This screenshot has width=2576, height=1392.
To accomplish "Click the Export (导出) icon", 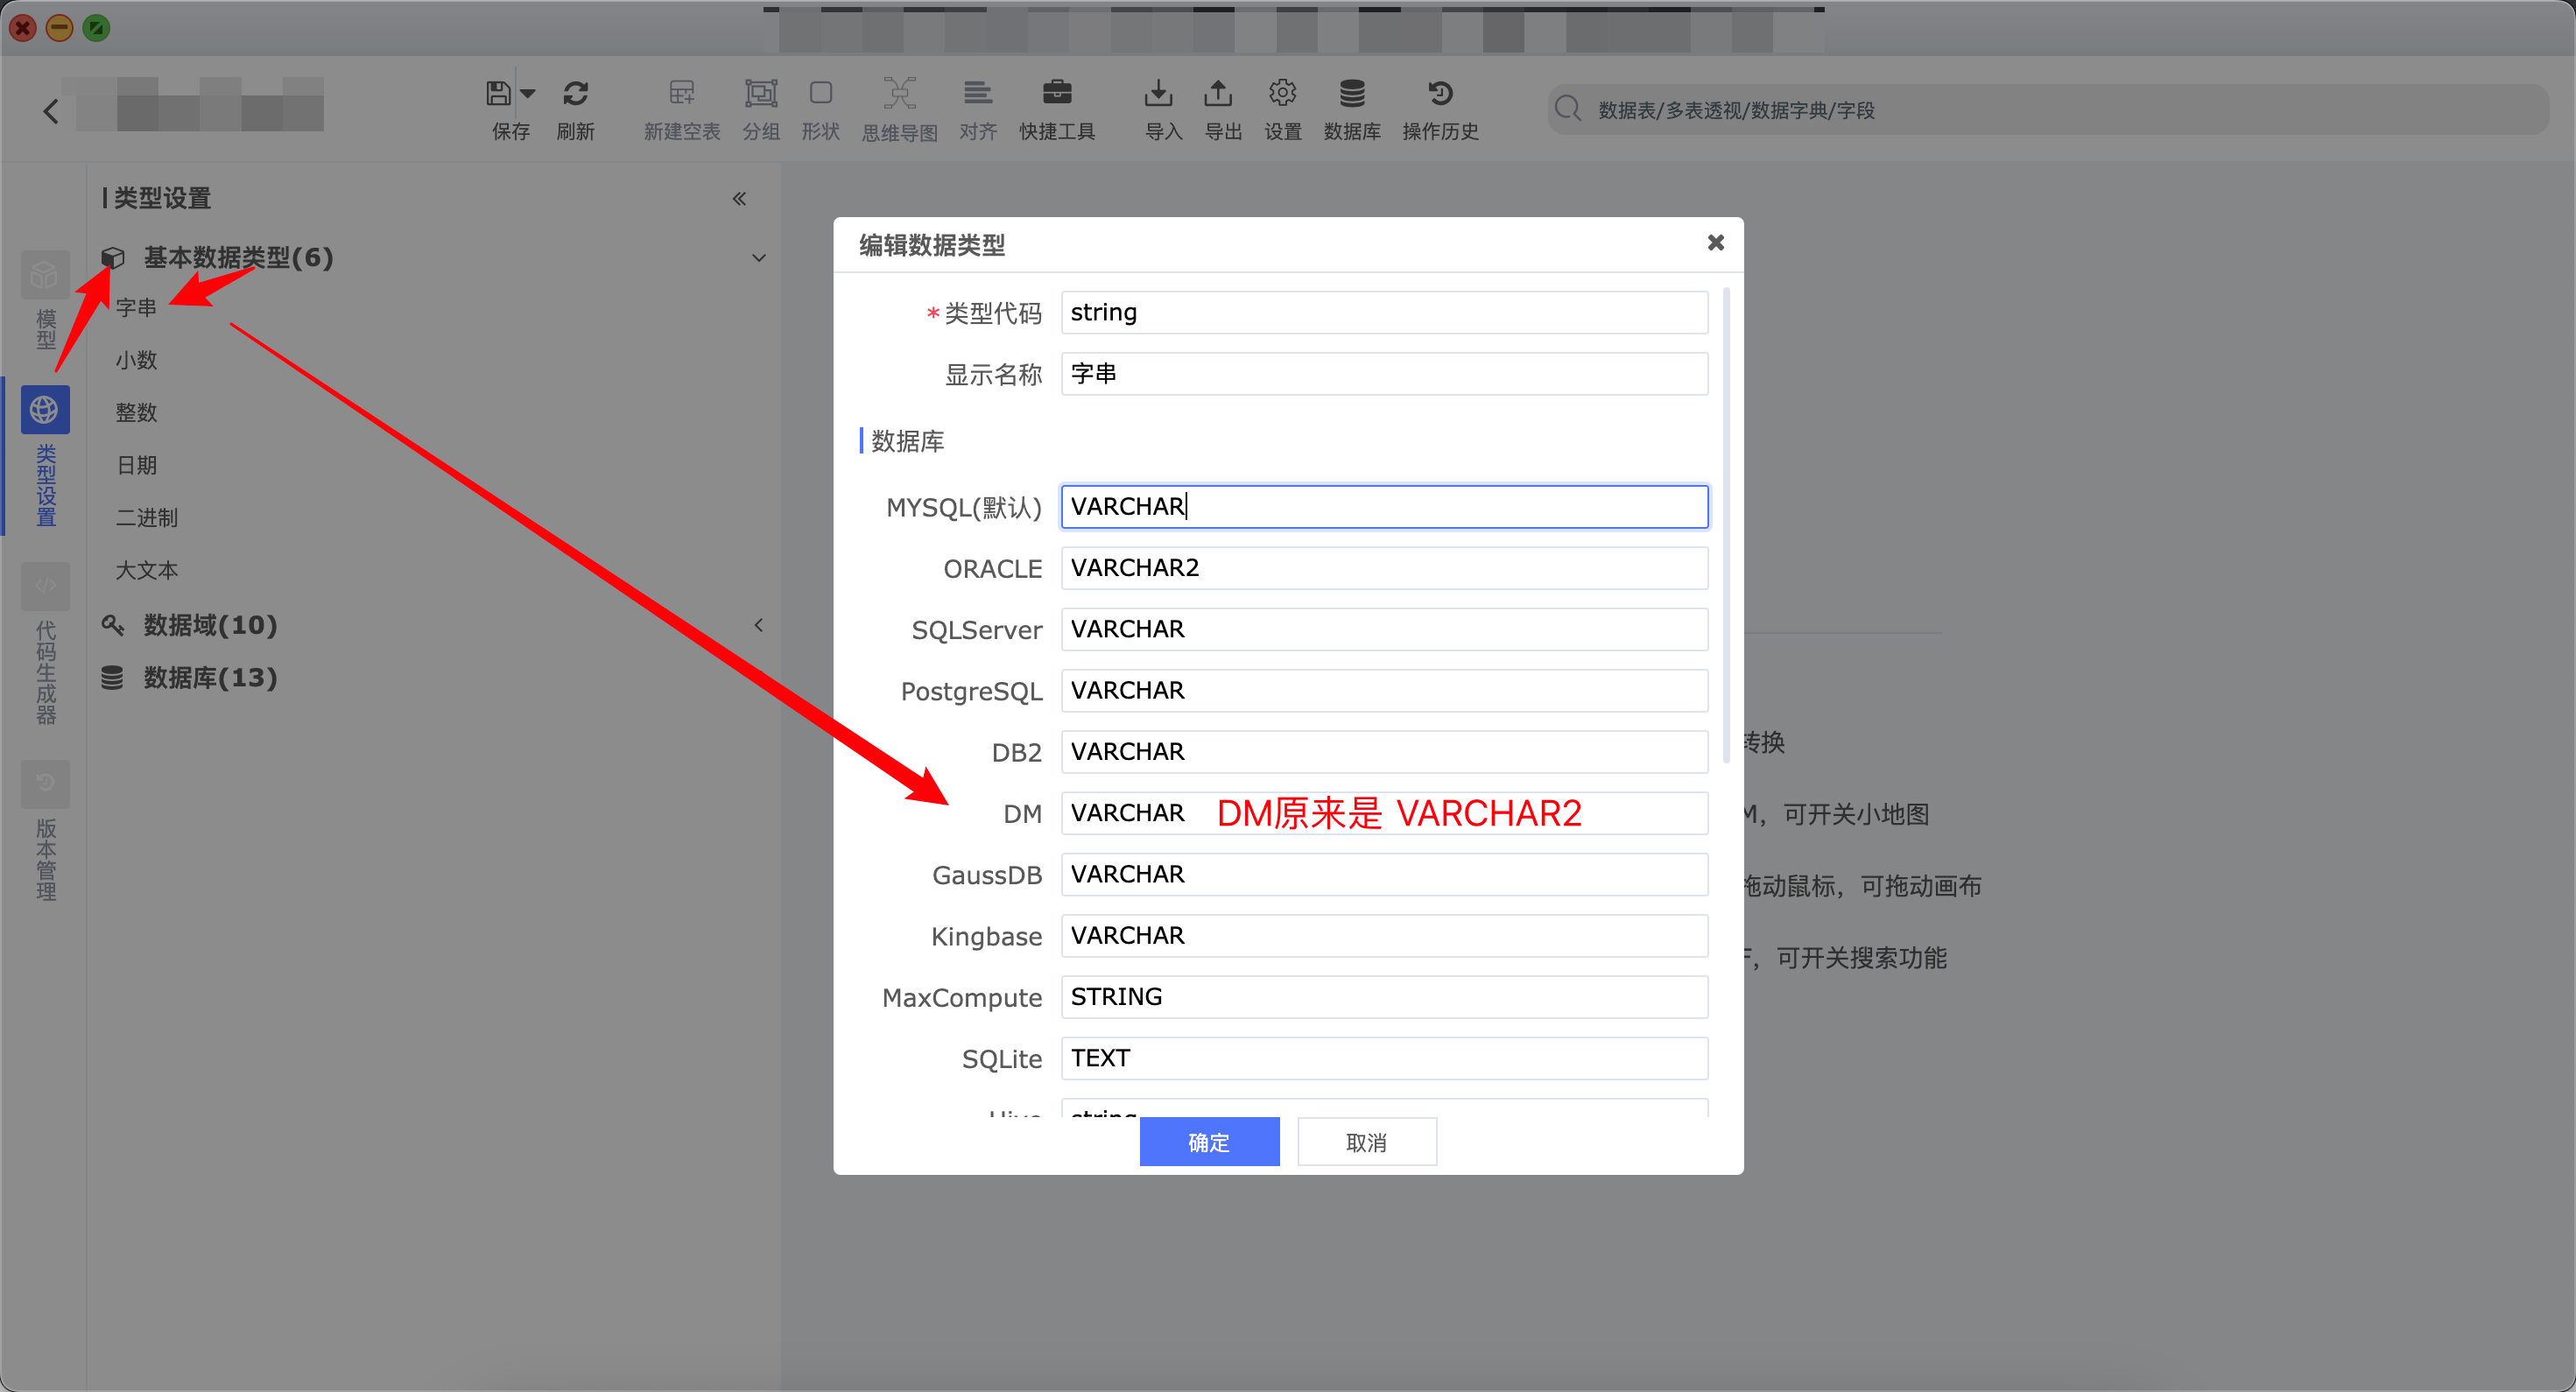I will [x=1218, y=94].
